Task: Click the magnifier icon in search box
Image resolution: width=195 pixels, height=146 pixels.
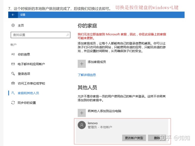Action: coord(67,35)
